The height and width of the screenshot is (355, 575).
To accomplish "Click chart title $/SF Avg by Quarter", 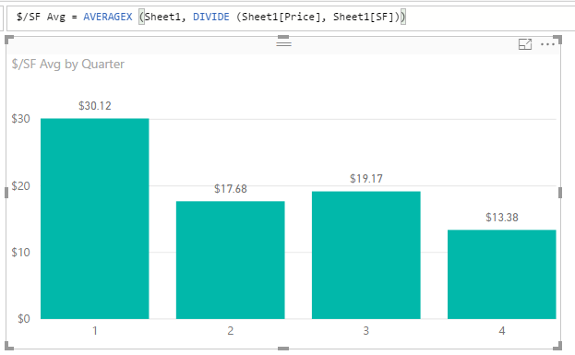I will (x=68, y=65).
